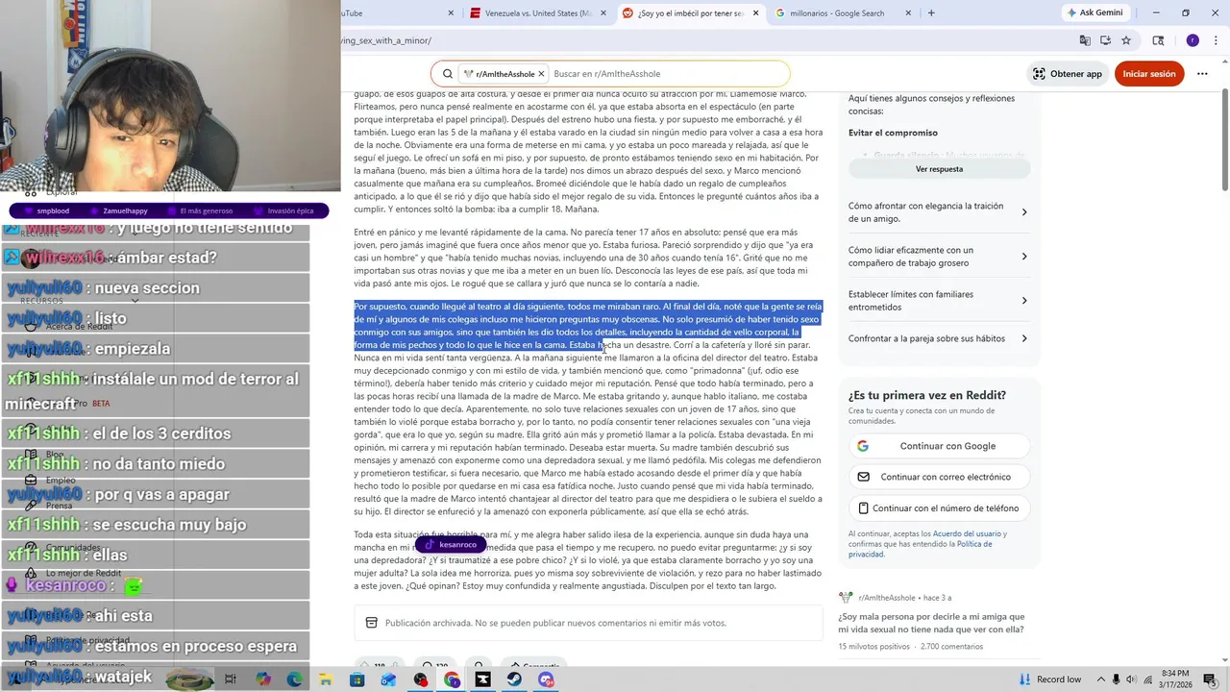
Task: Close the active Reddit tab
Action: click(x=755, y=13)
